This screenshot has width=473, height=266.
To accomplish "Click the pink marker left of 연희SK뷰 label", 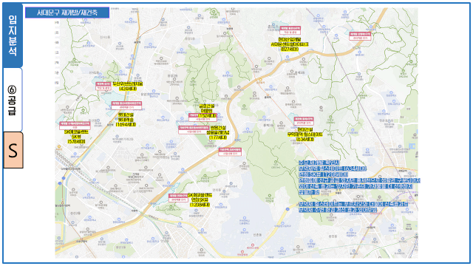I will (x=178, y=198).
